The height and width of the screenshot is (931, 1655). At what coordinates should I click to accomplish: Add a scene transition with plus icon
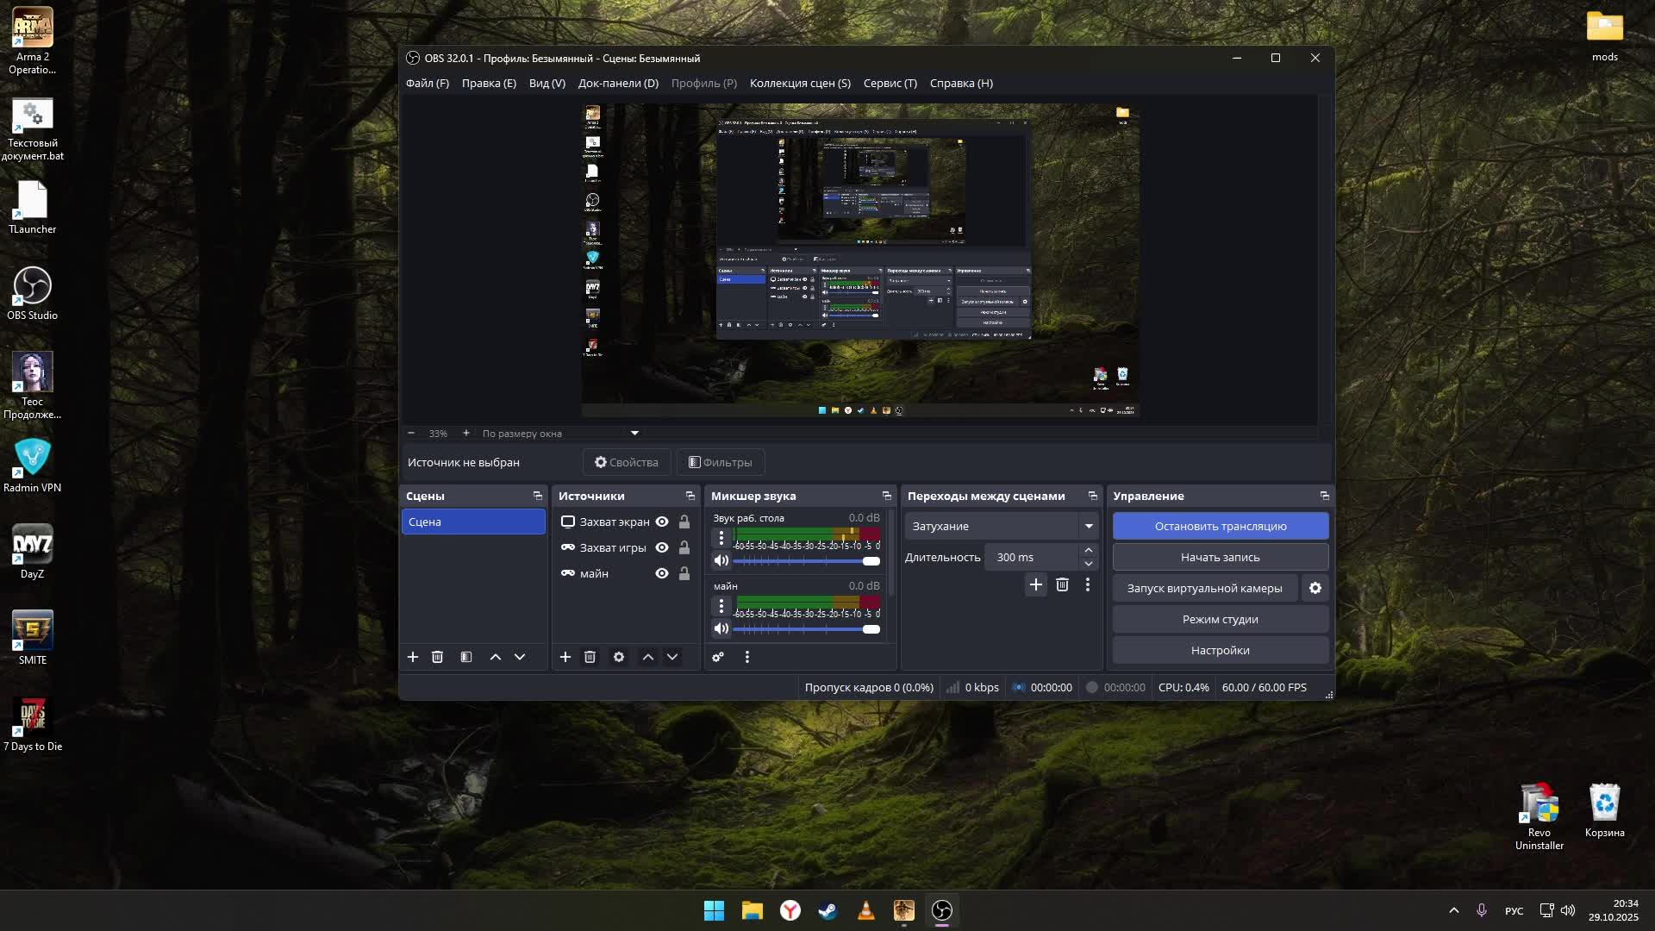tap(1036, 584)
